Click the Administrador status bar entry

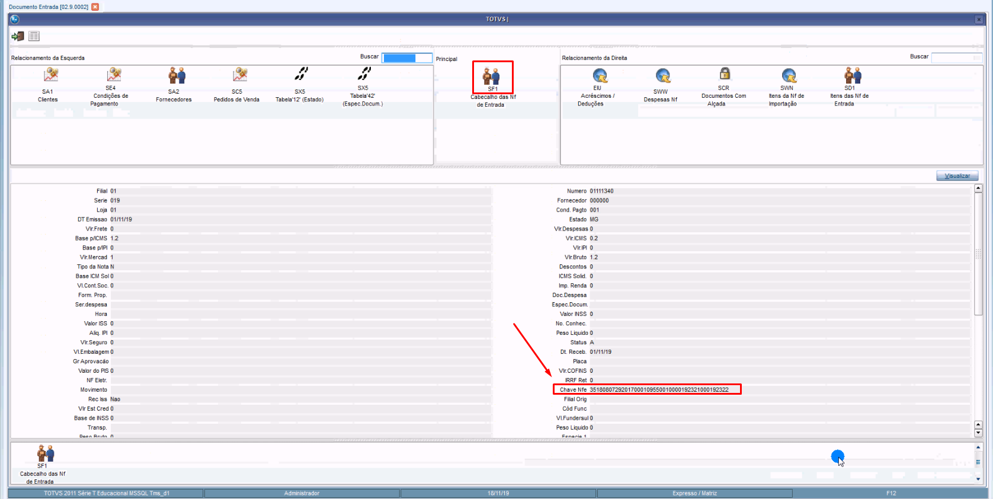(x=302, y=493)
